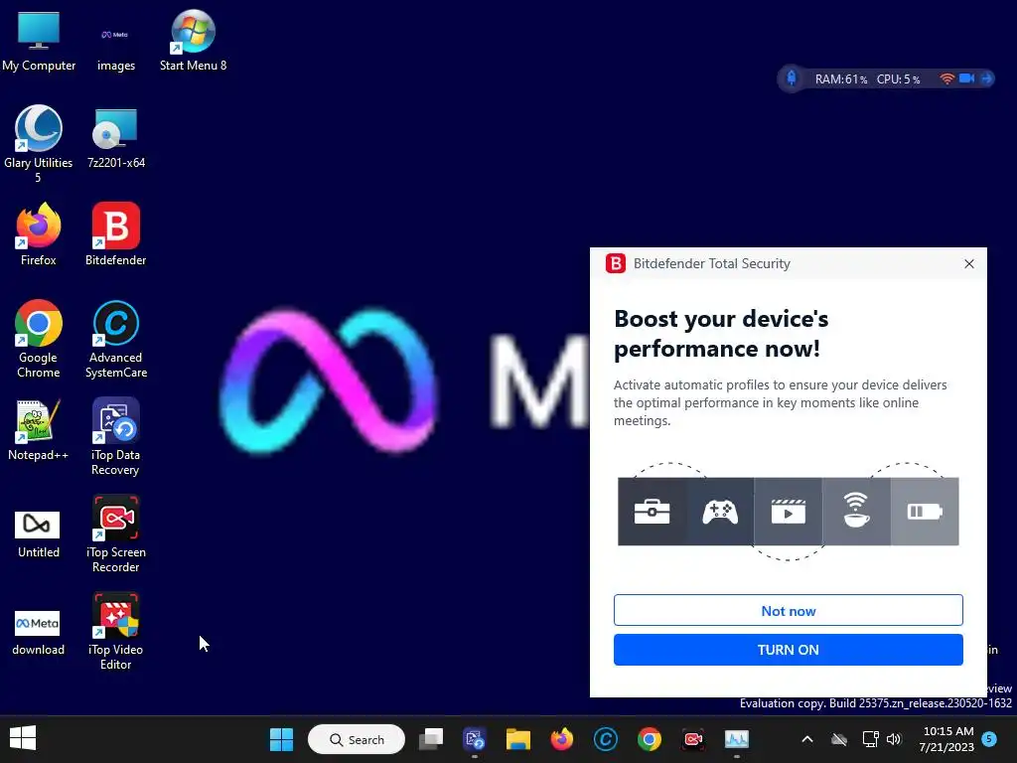Open the Windows 11 Start button
Screen dimensions: 1017x763
pyautogui.click(x=281, y=739)
